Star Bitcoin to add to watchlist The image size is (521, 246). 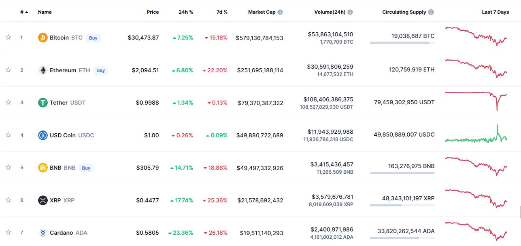pos(8,37)
